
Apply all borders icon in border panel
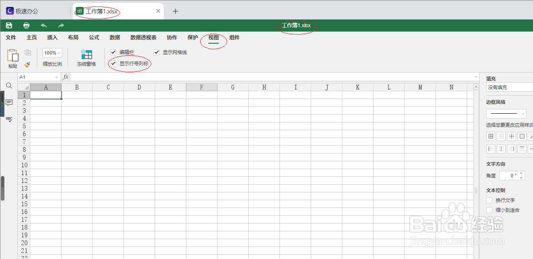(491, 136)
